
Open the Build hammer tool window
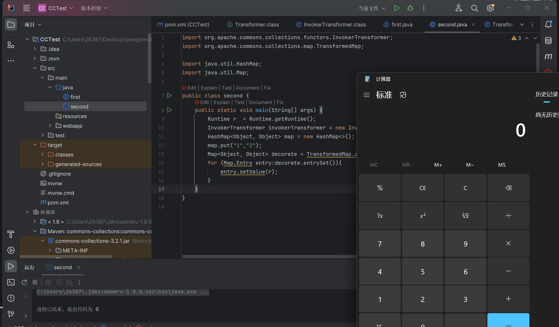(11, 234)
